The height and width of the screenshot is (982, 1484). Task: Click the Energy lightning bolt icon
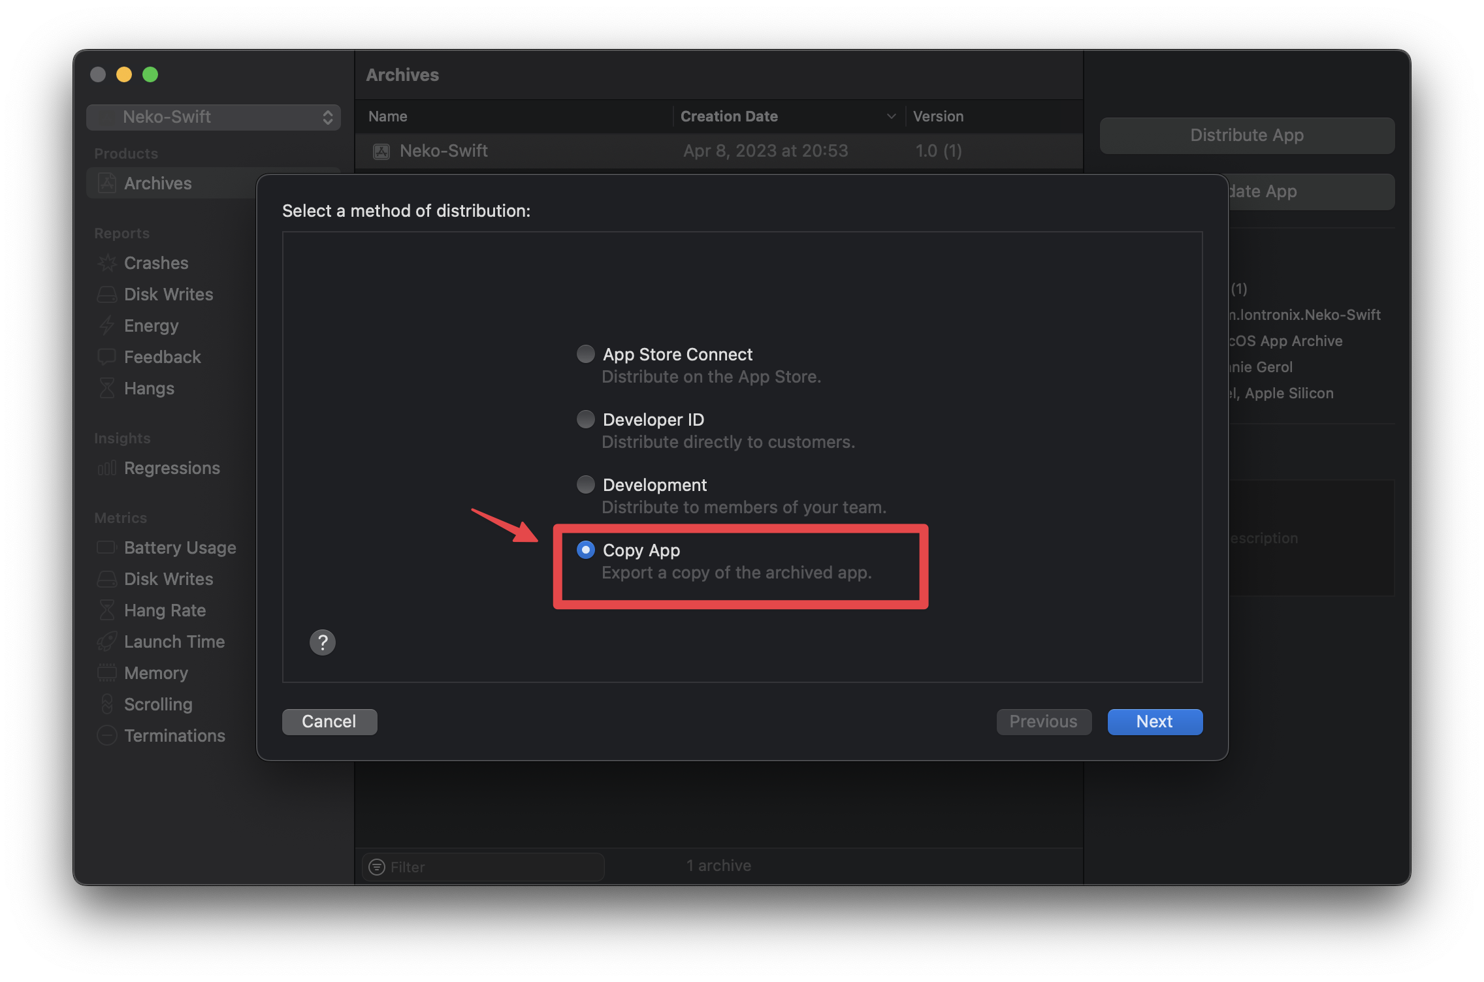pyautogui.click(x=107, y=325)
